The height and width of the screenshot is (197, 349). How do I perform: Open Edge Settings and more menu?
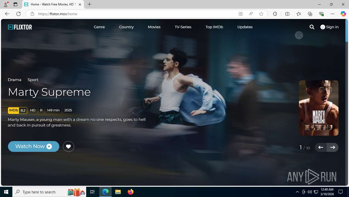[x=333, y=14]
